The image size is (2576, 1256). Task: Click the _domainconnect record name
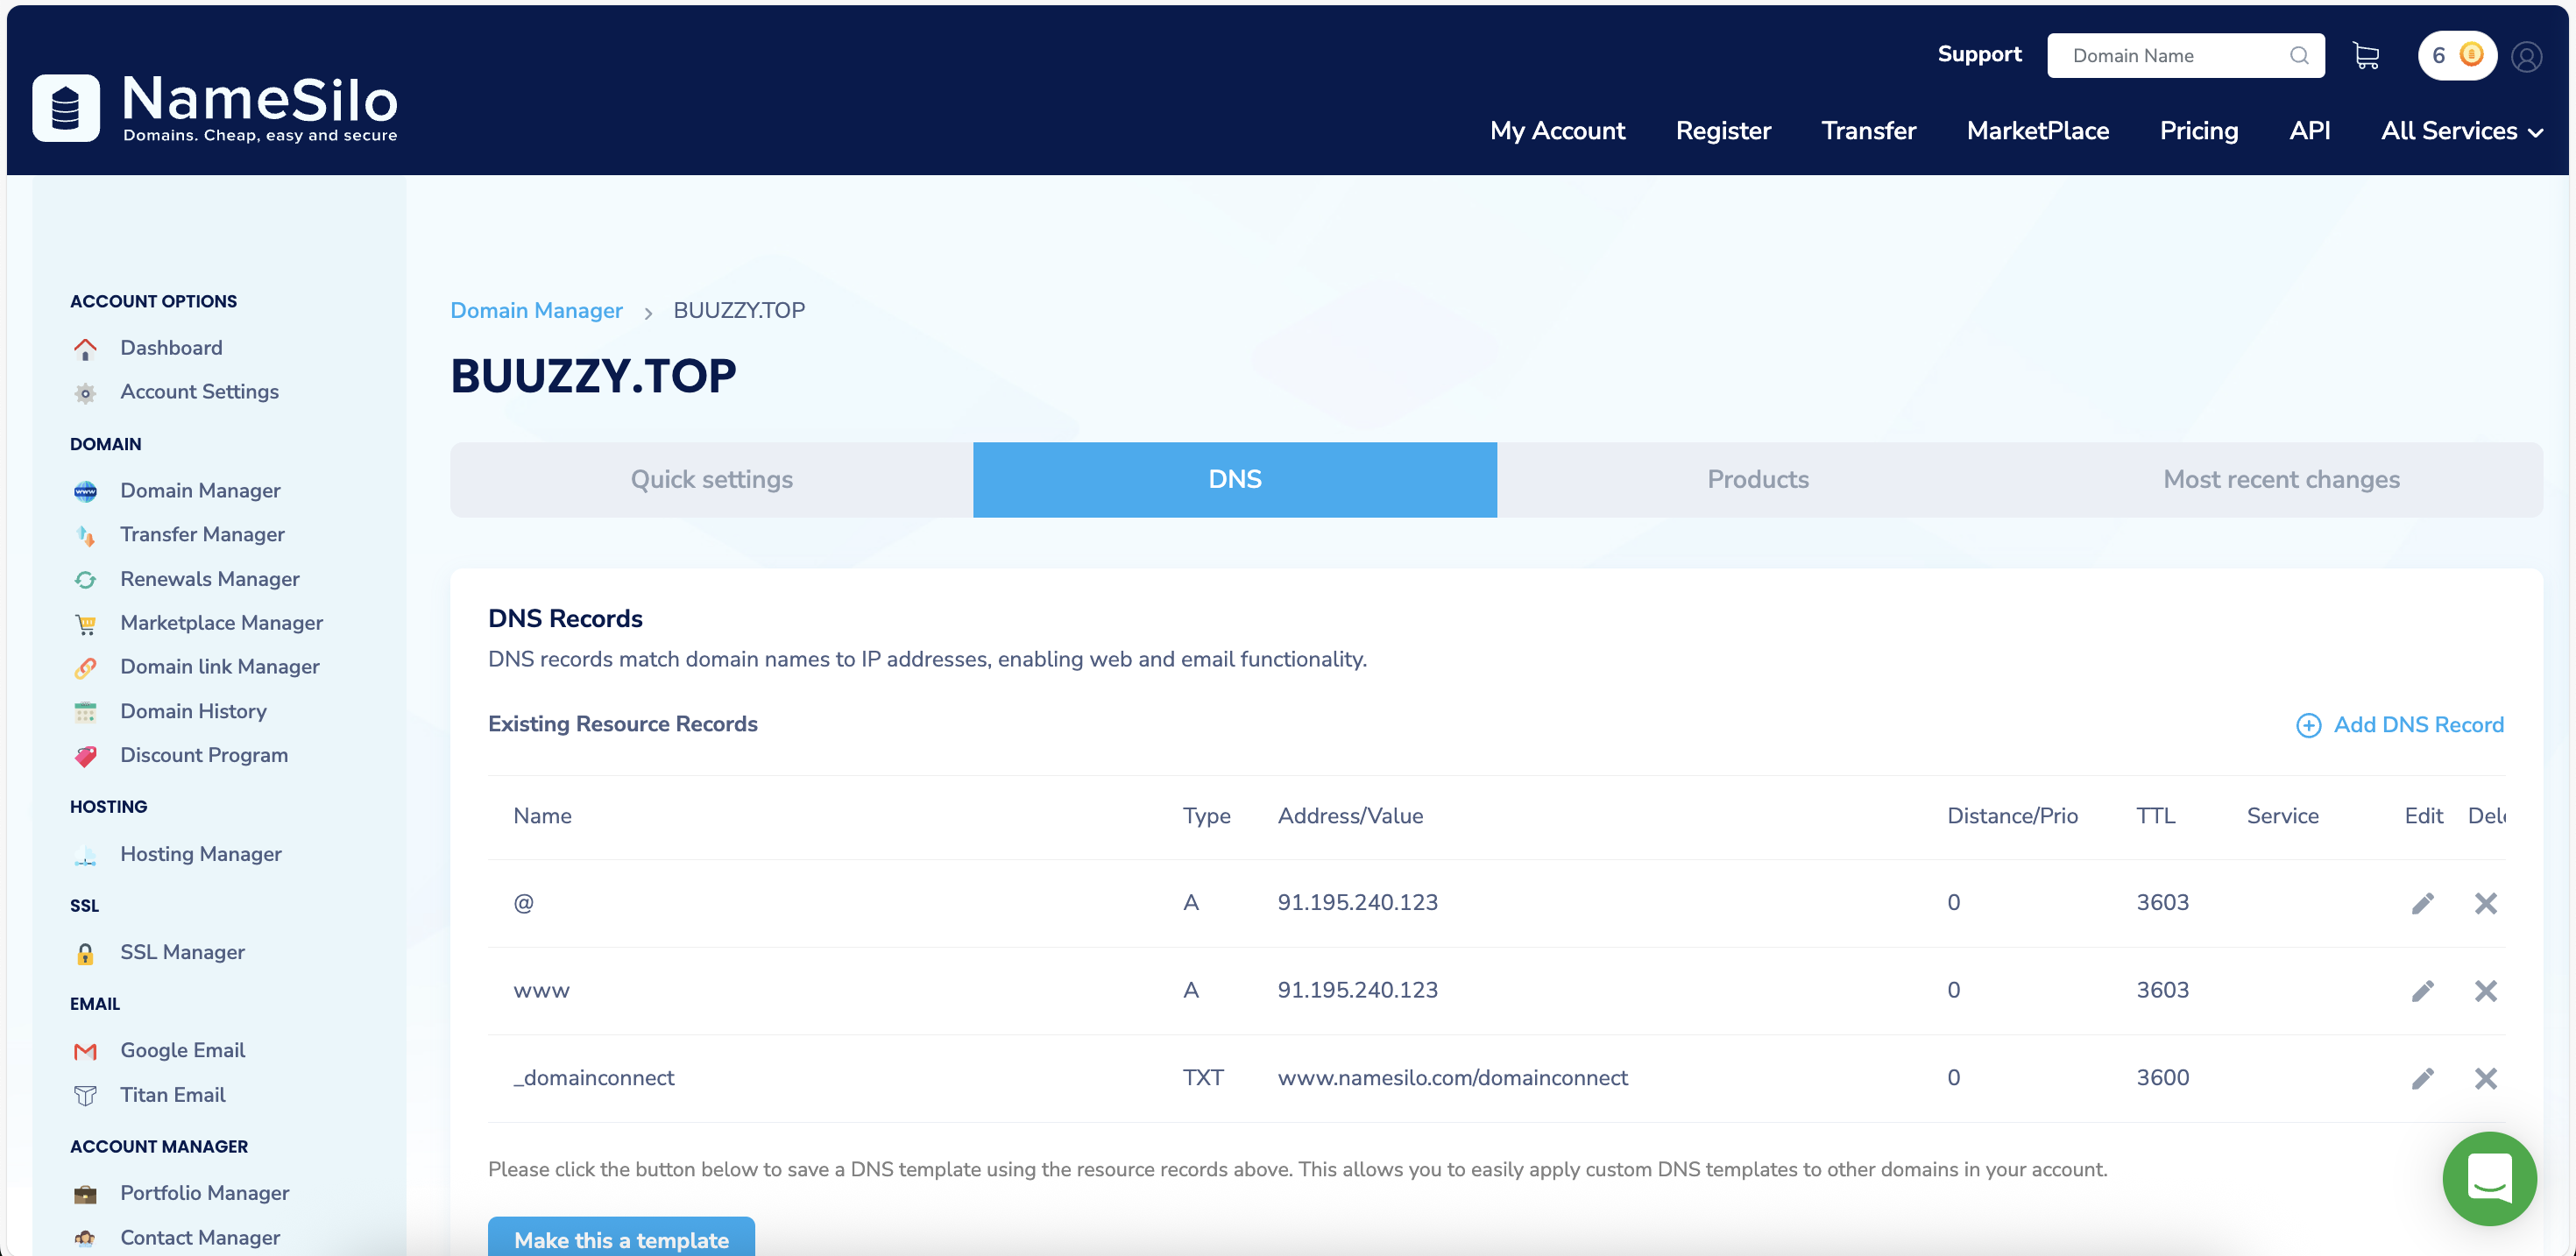pyautogui.click(x=593, y=1078)
